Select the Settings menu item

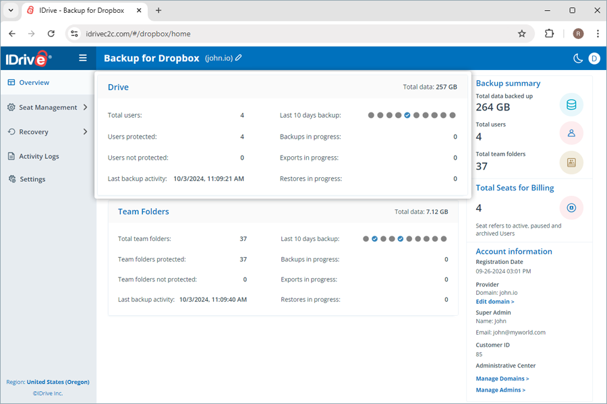[x=31, y=179]
